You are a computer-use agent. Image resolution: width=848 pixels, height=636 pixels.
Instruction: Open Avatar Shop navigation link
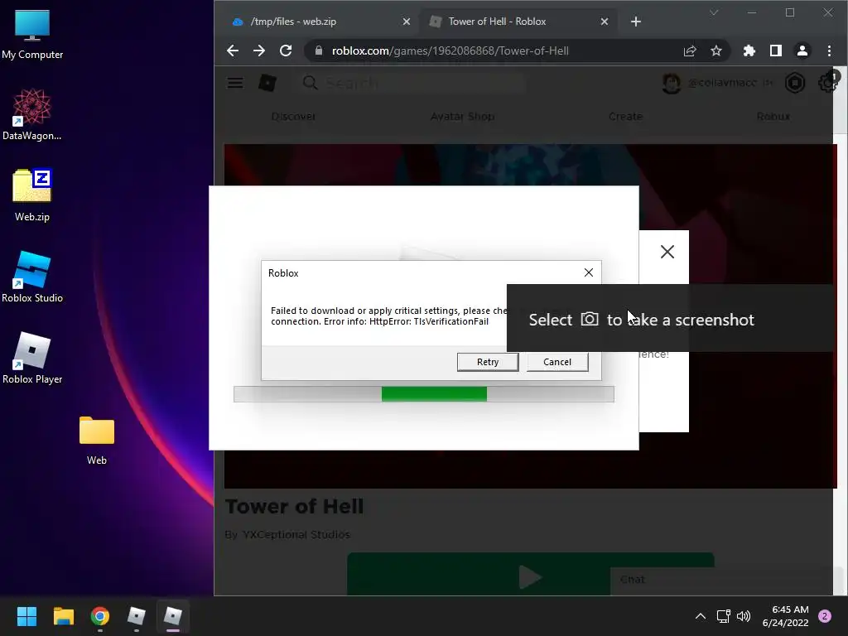coord(462,116)
